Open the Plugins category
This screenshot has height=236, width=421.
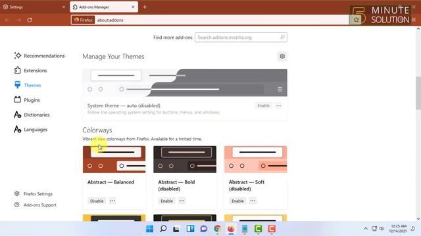coord(27,100)
